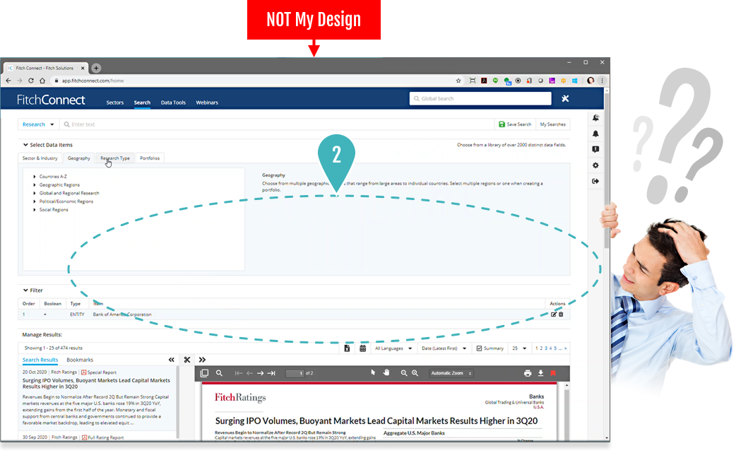Expand the Countries A-Z tree node
This screenshot has width=736, height=465.
click(35, 177)
